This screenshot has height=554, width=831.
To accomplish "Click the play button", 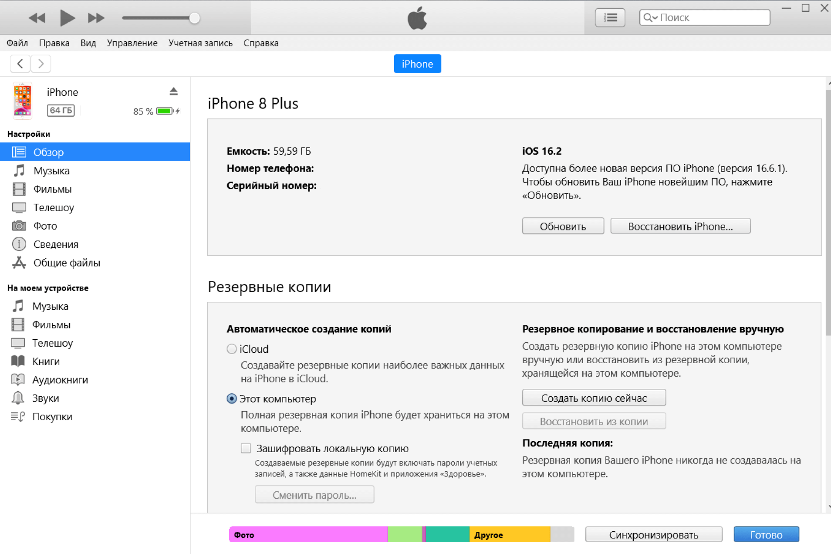I will (x=67, y=18).
